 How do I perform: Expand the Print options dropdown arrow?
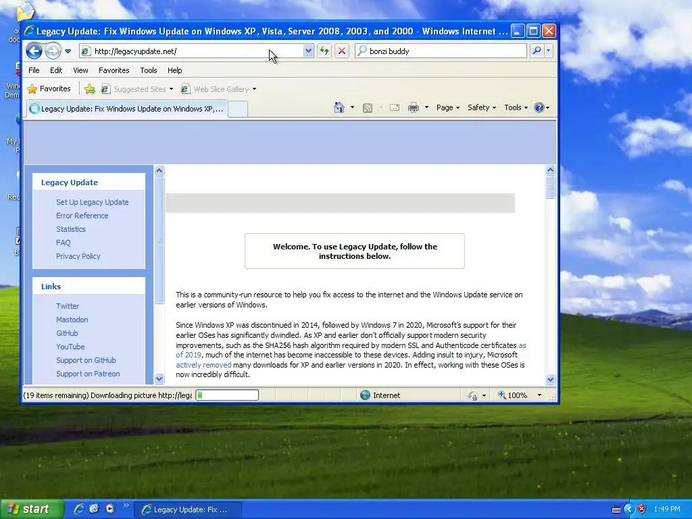click(426, 107)
